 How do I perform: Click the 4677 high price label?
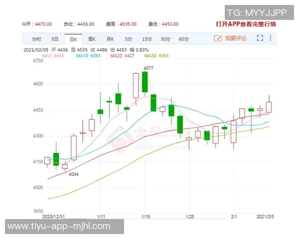coord(149,68)
